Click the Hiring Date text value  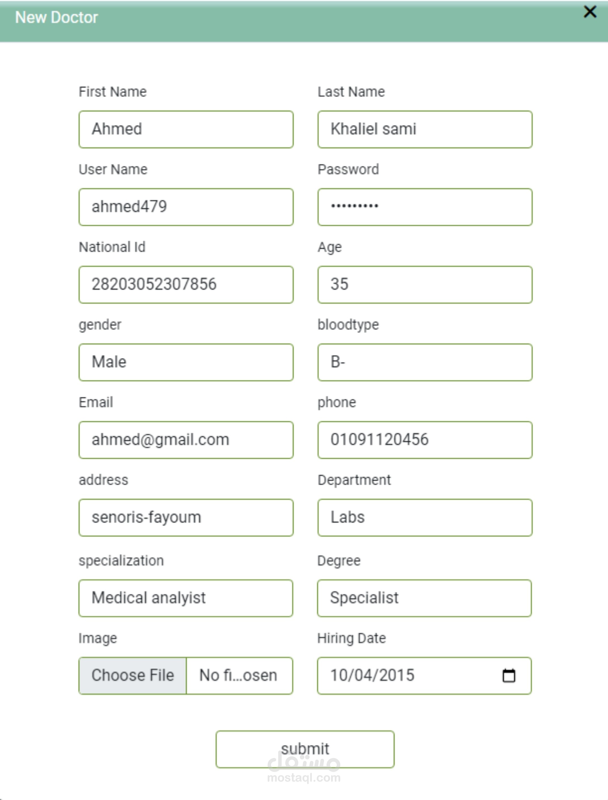point(372,676)
